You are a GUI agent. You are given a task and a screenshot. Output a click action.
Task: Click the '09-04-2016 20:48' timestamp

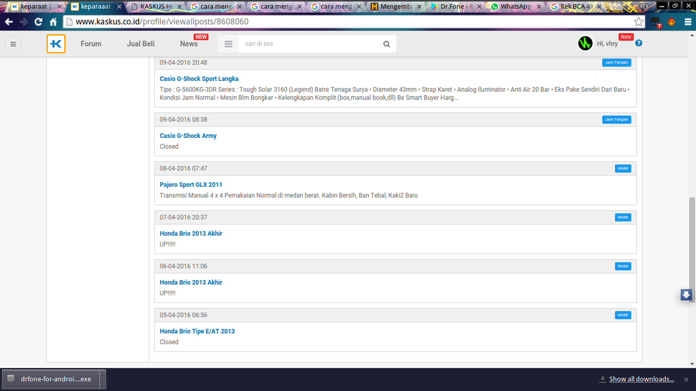(x=183, y=62)
